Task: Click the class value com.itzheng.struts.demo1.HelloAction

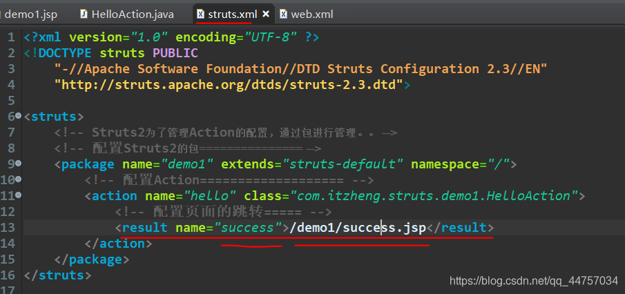Action: point(434,196)
